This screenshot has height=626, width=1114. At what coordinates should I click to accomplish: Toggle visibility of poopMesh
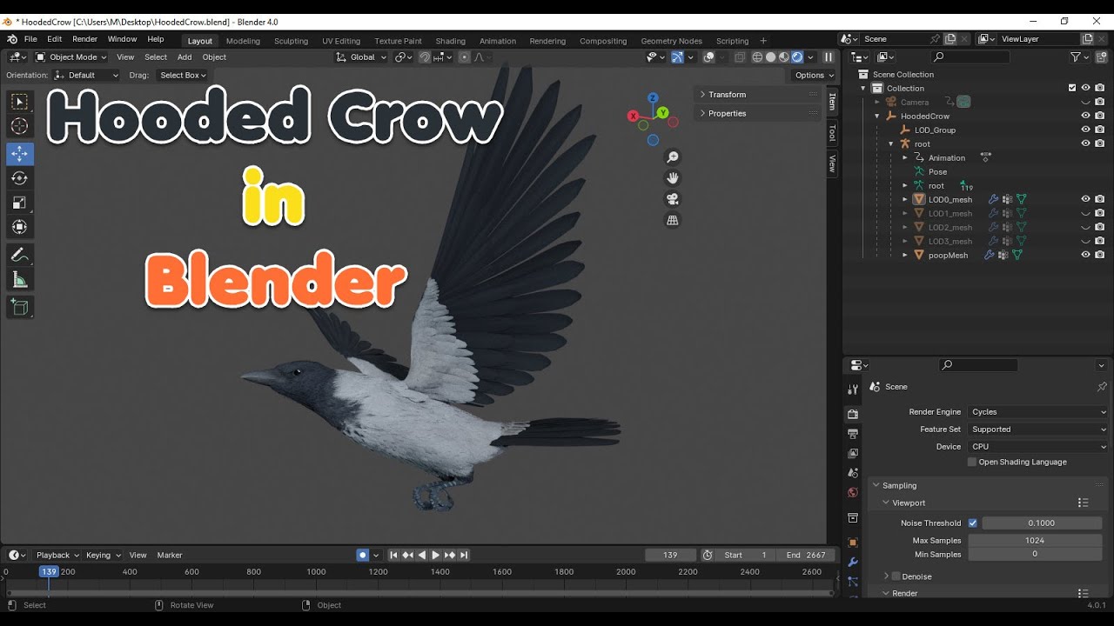(x=1085, y=255)
